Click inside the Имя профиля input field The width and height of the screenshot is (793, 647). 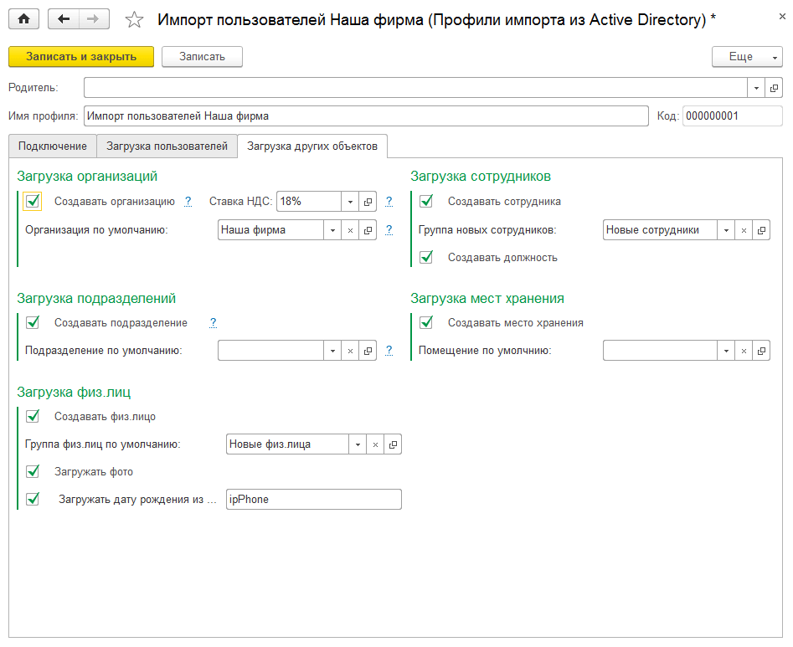[335, 116]
